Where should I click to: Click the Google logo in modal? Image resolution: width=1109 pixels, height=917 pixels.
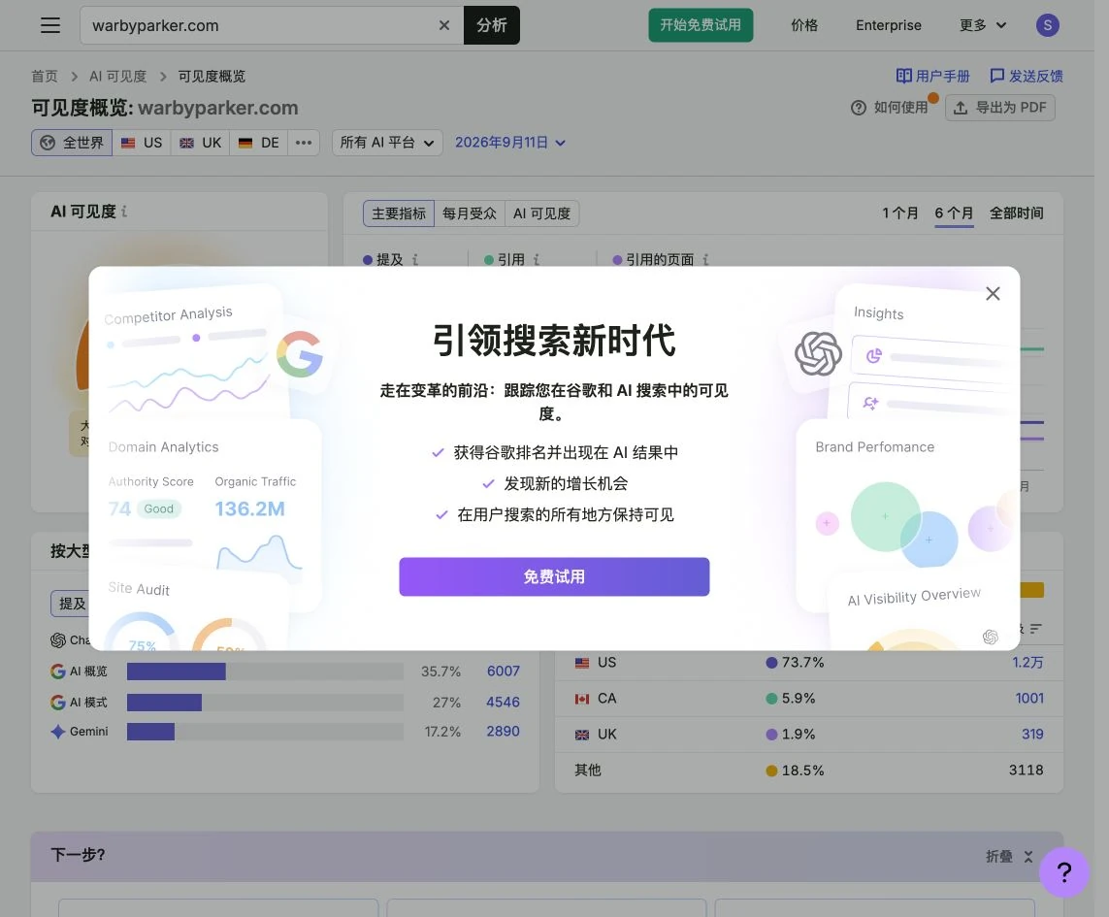(x=300, y=354)
